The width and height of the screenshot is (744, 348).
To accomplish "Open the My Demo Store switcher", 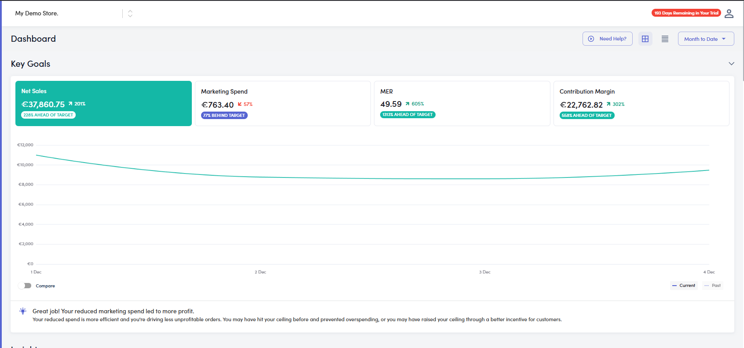I will [130, 14].
